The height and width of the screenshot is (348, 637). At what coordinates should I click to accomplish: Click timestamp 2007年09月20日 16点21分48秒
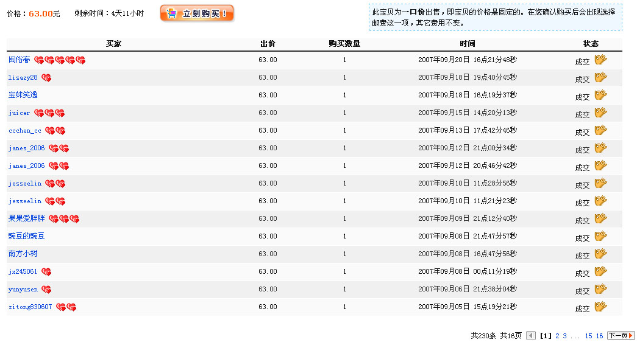(468, 60)
